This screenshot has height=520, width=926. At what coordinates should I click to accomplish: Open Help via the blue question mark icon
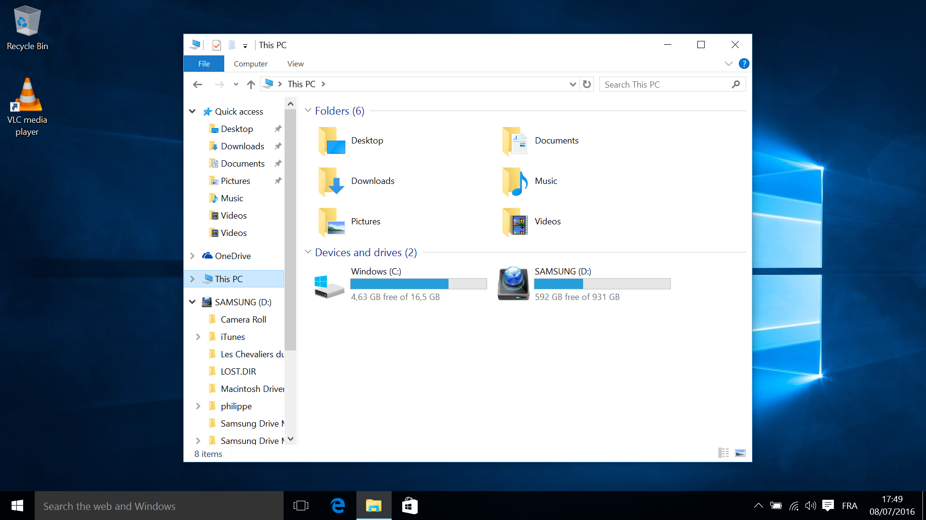tap(744, 64)
